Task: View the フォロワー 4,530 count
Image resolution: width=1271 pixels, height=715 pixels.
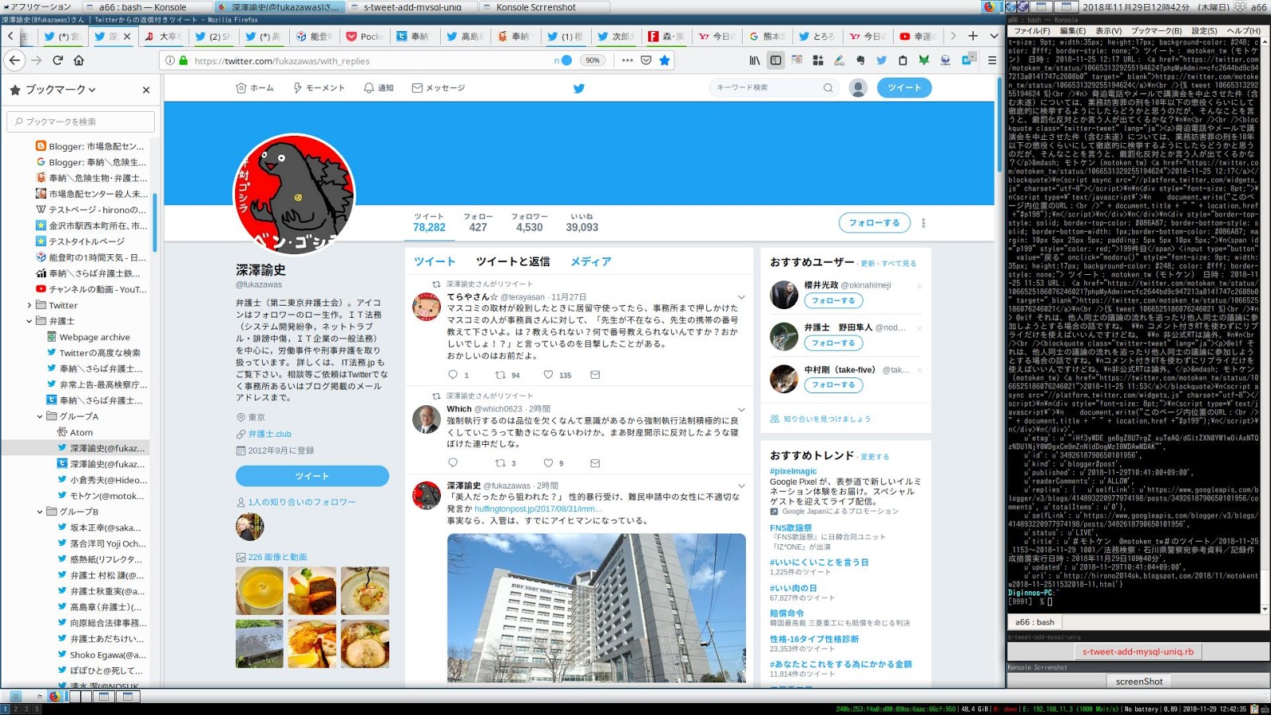Action: click(529, 222)
